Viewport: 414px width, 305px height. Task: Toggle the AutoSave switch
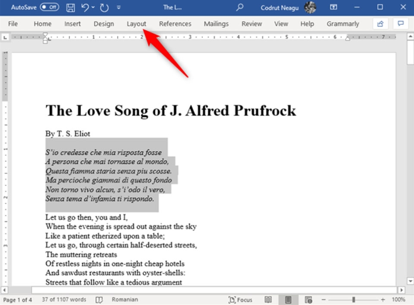[x=49, y=7]
